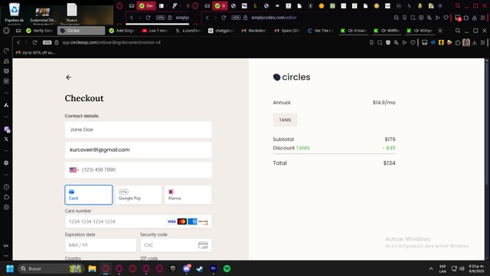Switch to the Verify Code tab
490x276 pixels.
40,31
